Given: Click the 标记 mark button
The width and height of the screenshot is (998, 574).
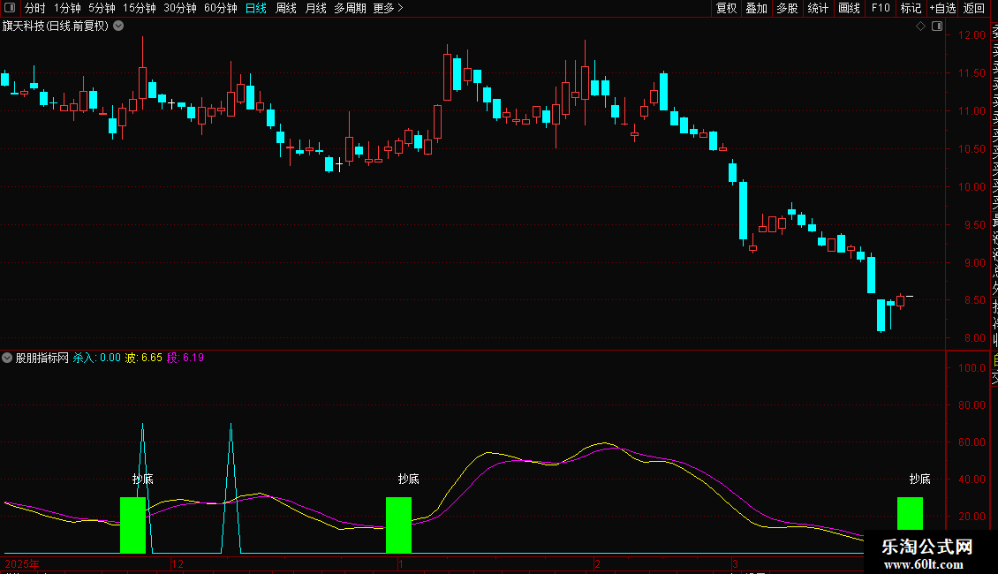Looking at the screenshot, I should (x=911, y=8).
